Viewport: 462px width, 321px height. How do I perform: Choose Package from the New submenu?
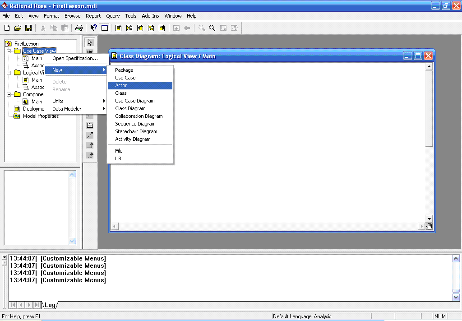click(x=140, y=70)
